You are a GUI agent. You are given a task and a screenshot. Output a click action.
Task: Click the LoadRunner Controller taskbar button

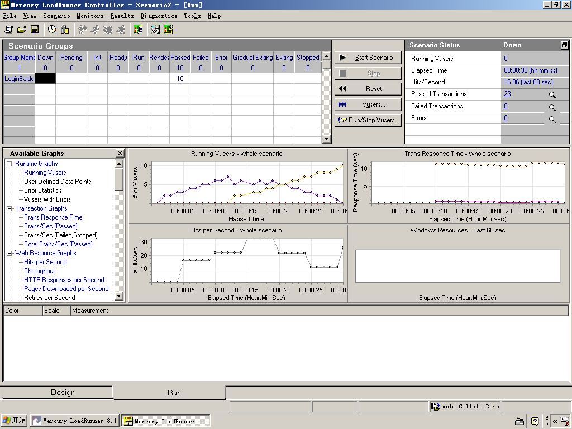(x=166, y=421)
